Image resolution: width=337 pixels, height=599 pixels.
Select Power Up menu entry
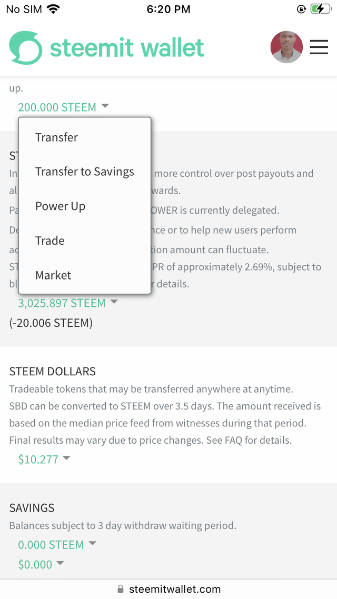60,206
